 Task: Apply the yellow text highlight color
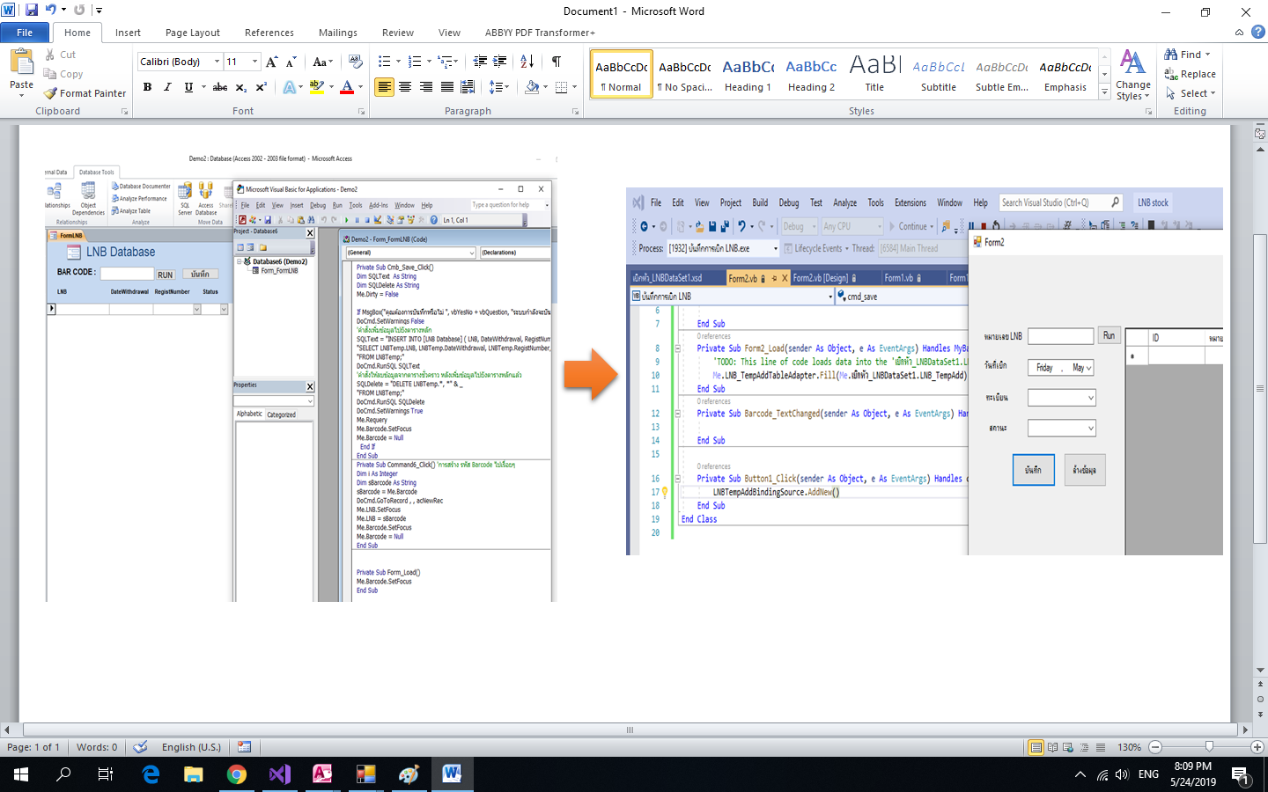[315, 87]
